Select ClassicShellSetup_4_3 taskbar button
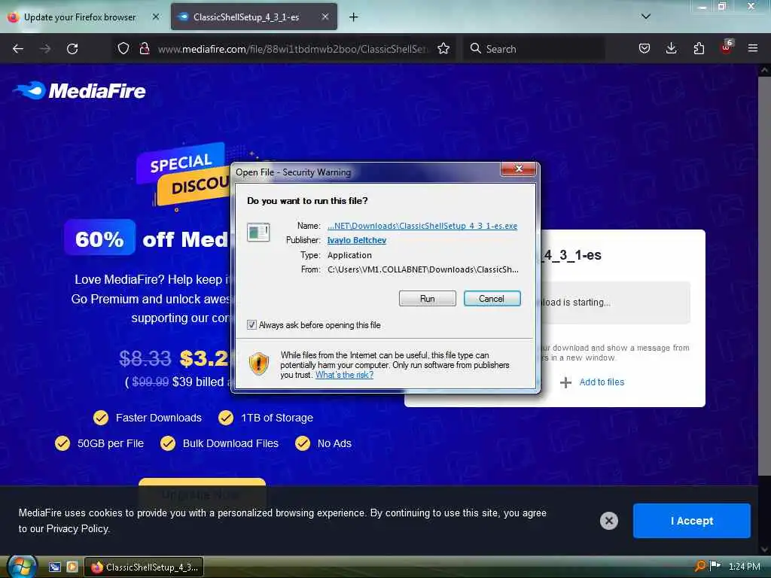This screenshot has height=578, width=771. pyautogui.click(x=144, y=567)
